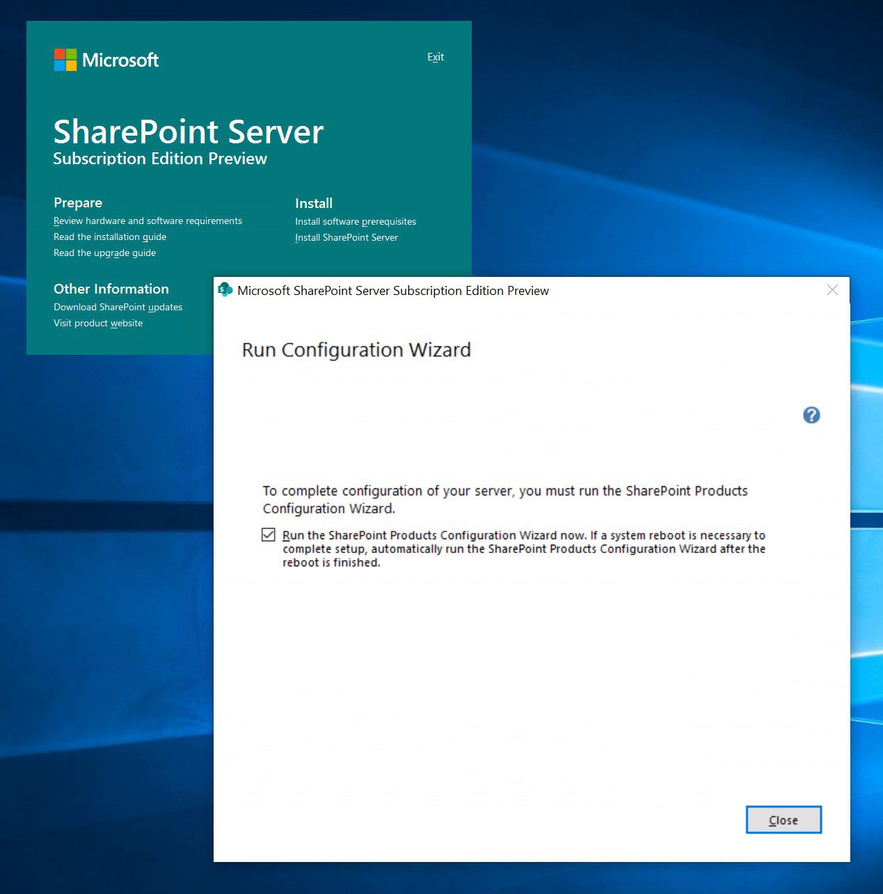Click Install SharePoint Server link

347,237
